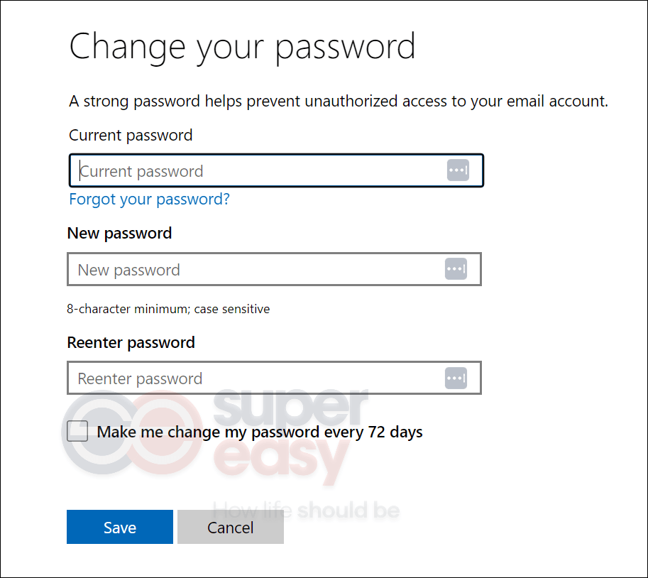The image size is (648, 578).
Task: Click the blue Save button
Action: (120, 527)
